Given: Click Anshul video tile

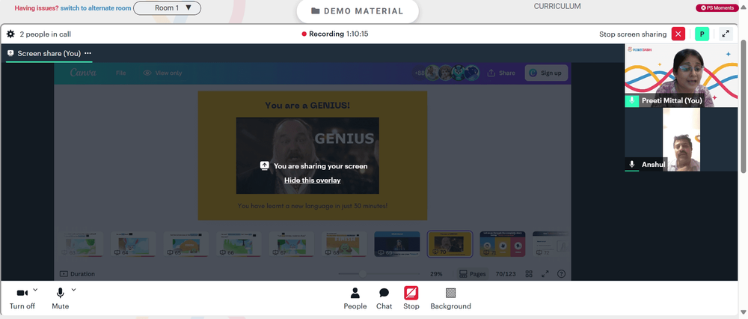Looking at the screenshot, I should 681,139.
